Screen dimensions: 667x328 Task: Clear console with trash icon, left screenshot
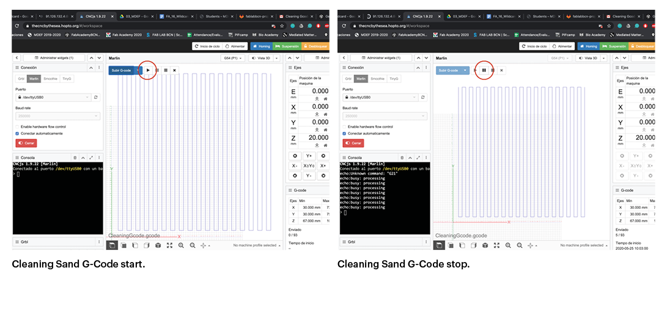[x=75, y=157]
